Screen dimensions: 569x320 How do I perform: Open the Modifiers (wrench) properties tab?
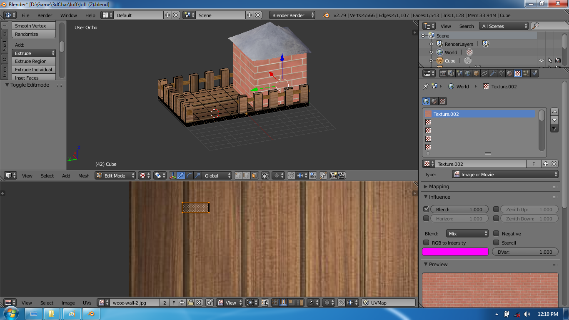[x=493, y=73]
